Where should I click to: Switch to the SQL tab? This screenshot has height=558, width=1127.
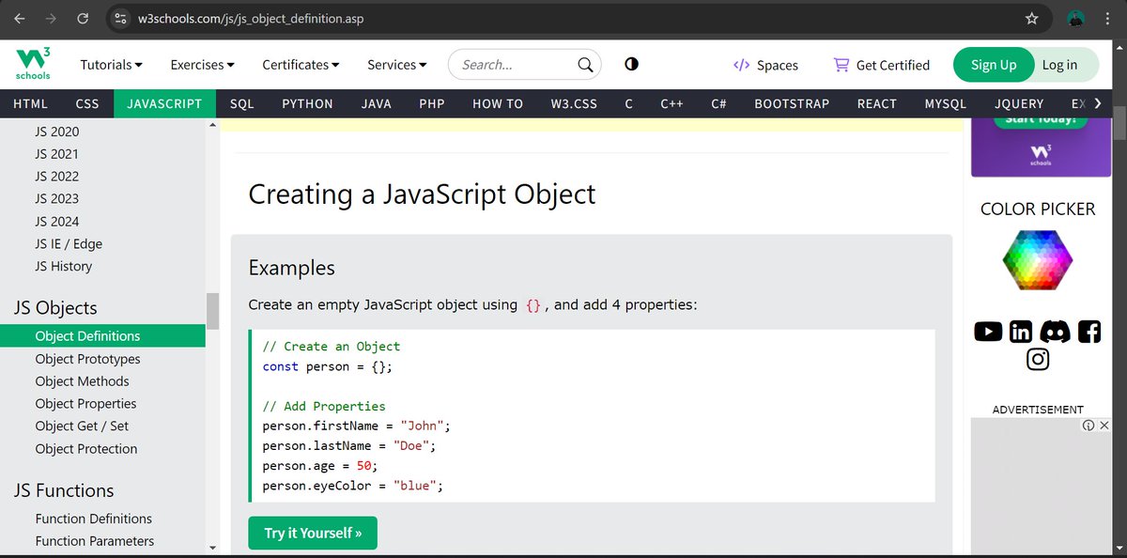[242, 103]
